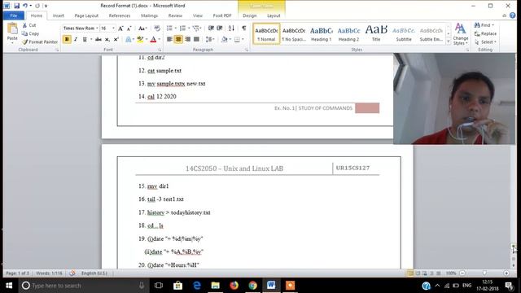Switch to the Page Layout tab
This screenshot has height=293, width=521.
(x=86, y=15)
